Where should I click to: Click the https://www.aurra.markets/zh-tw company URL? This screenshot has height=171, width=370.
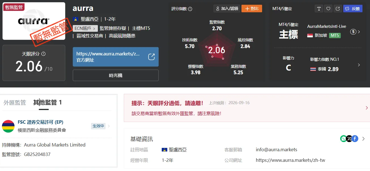(x=290, y=160)
